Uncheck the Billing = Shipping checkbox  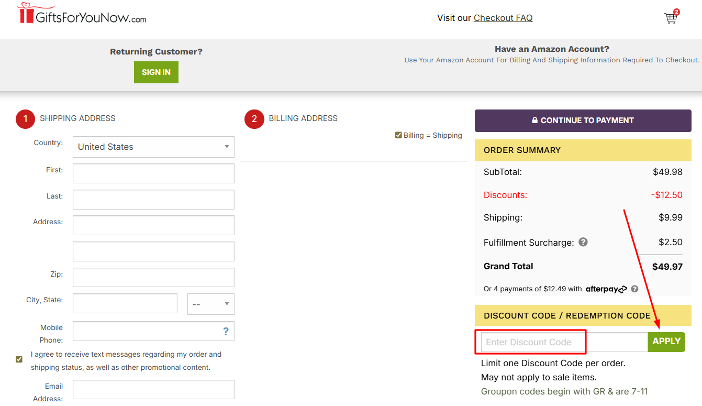(398, 135)
